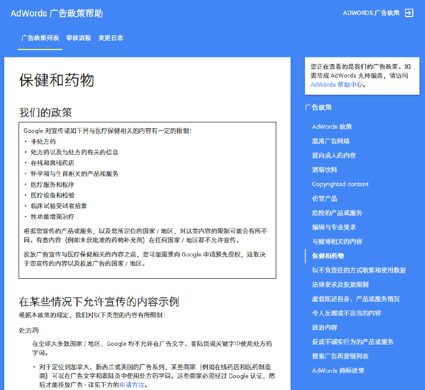Select the active 保健和药物 sidebar item
Viewport: 425px width, 390px height.
pos(328,256)
